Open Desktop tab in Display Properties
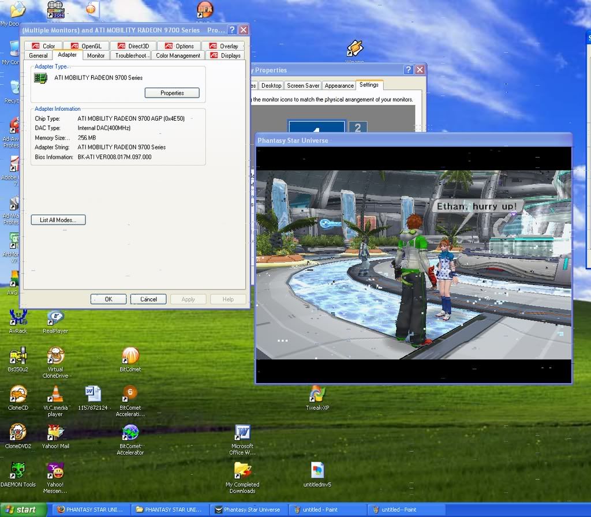 pos(271,85)
